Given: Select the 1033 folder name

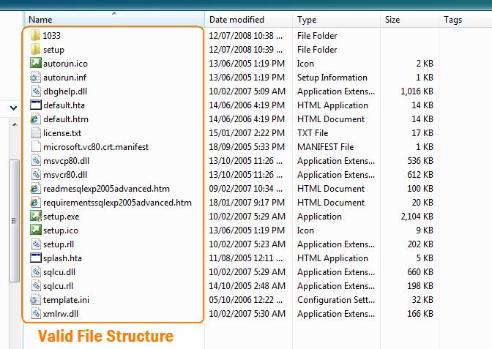Looking at the screenshot, I should point(51,35).
